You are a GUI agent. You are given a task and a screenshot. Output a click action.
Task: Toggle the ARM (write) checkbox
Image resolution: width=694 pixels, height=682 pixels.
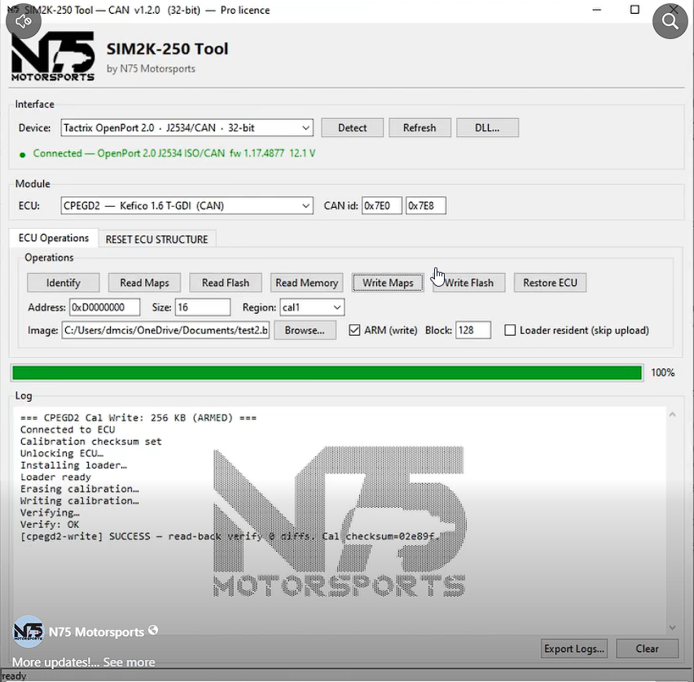[x=354, y=330]
